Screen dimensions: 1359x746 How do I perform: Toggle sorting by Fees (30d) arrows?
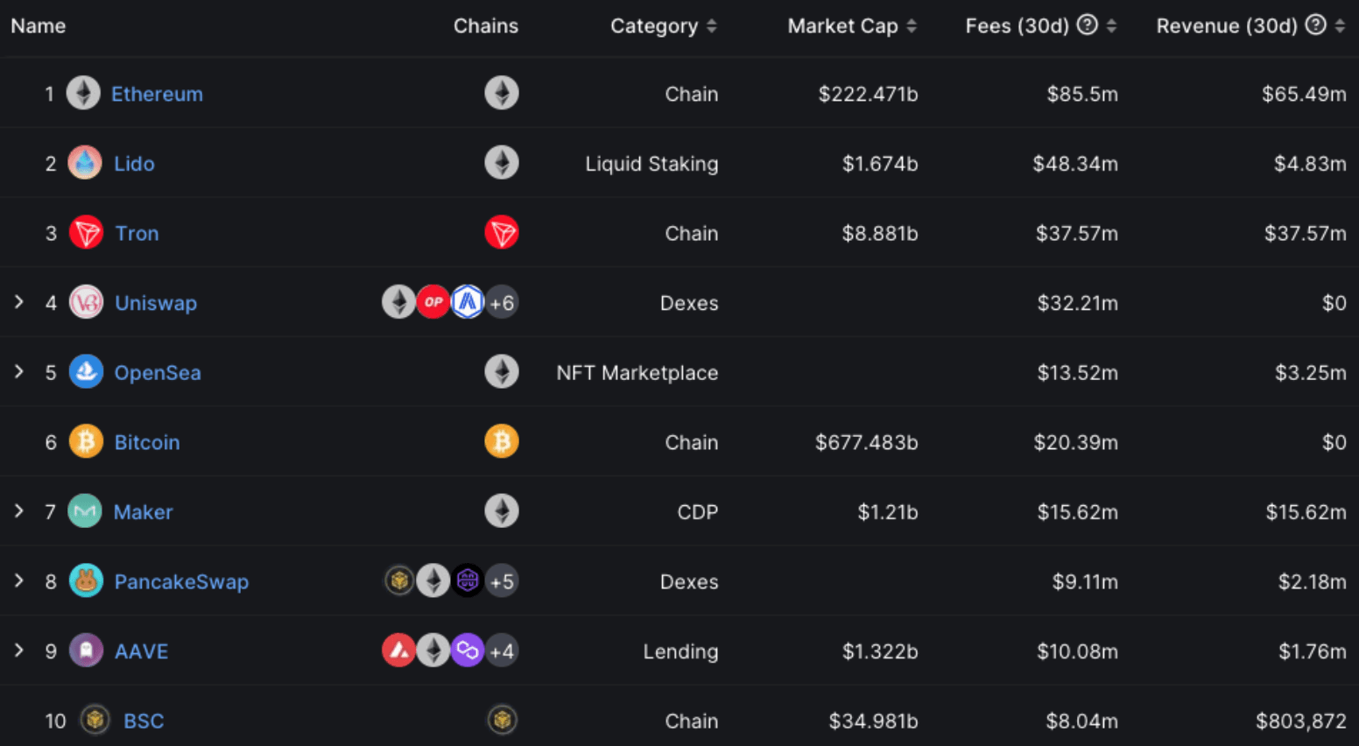[1111, 26]
